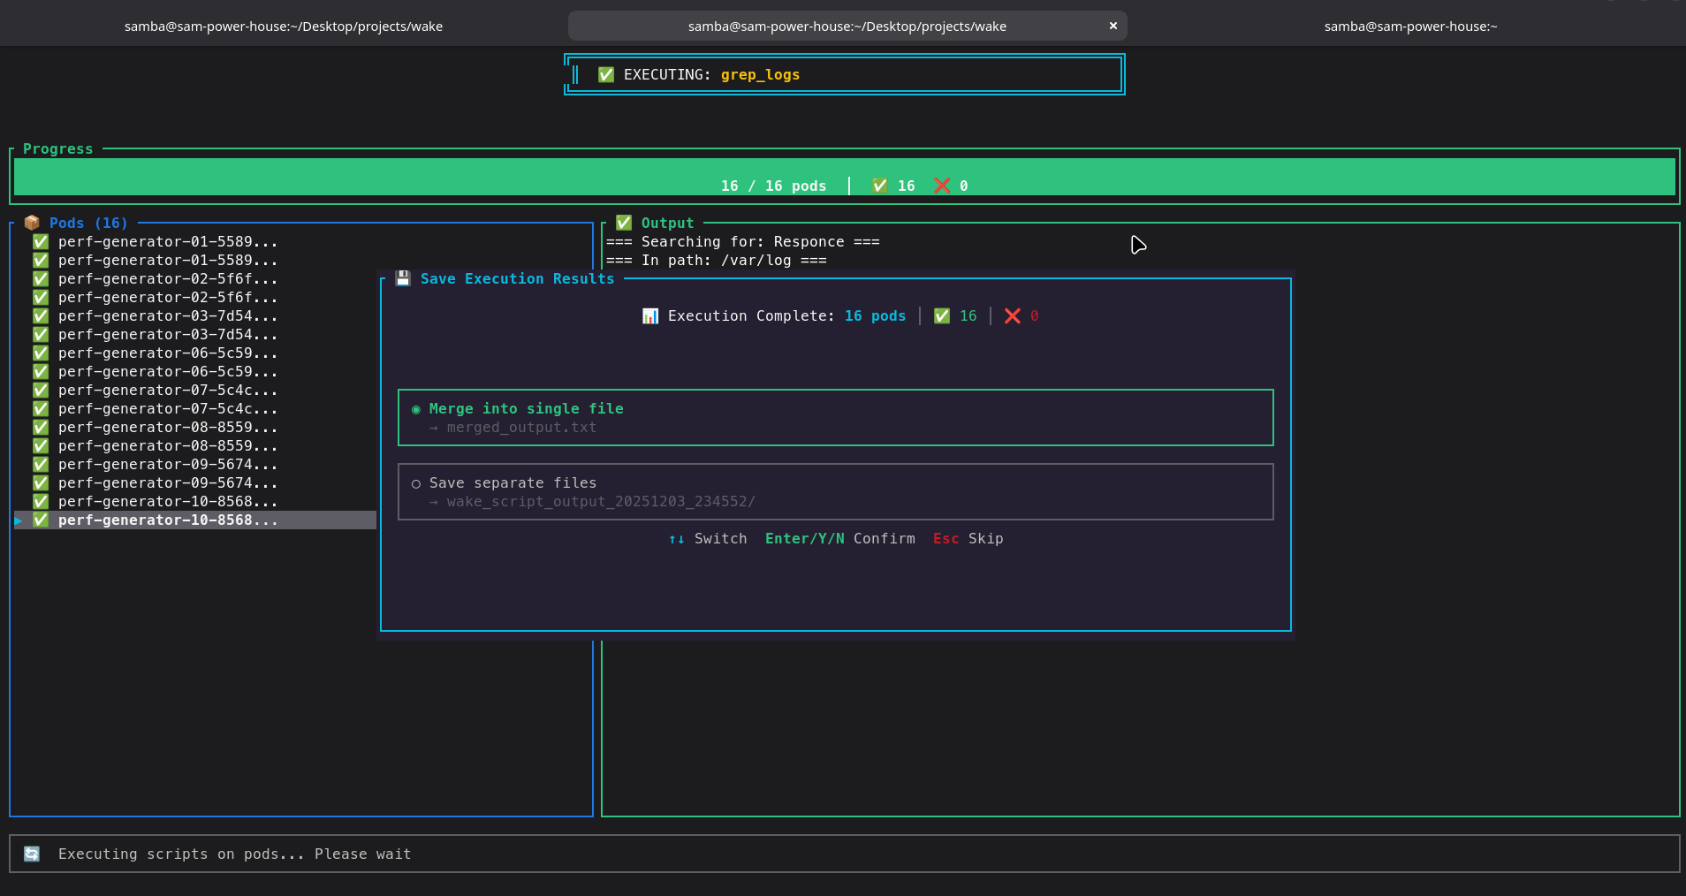Click the blue arrow marker beside selected pod
The width and height of the screenshot is (1686, 896).
pyautogui.click(x=19, y=521)
